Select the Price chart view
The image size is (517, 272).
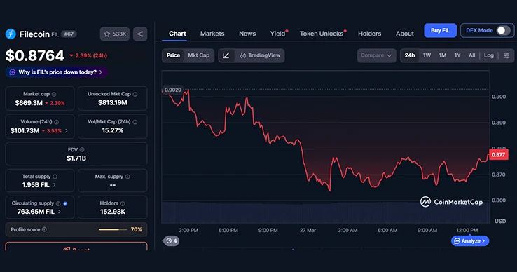[x=173, y=55]
